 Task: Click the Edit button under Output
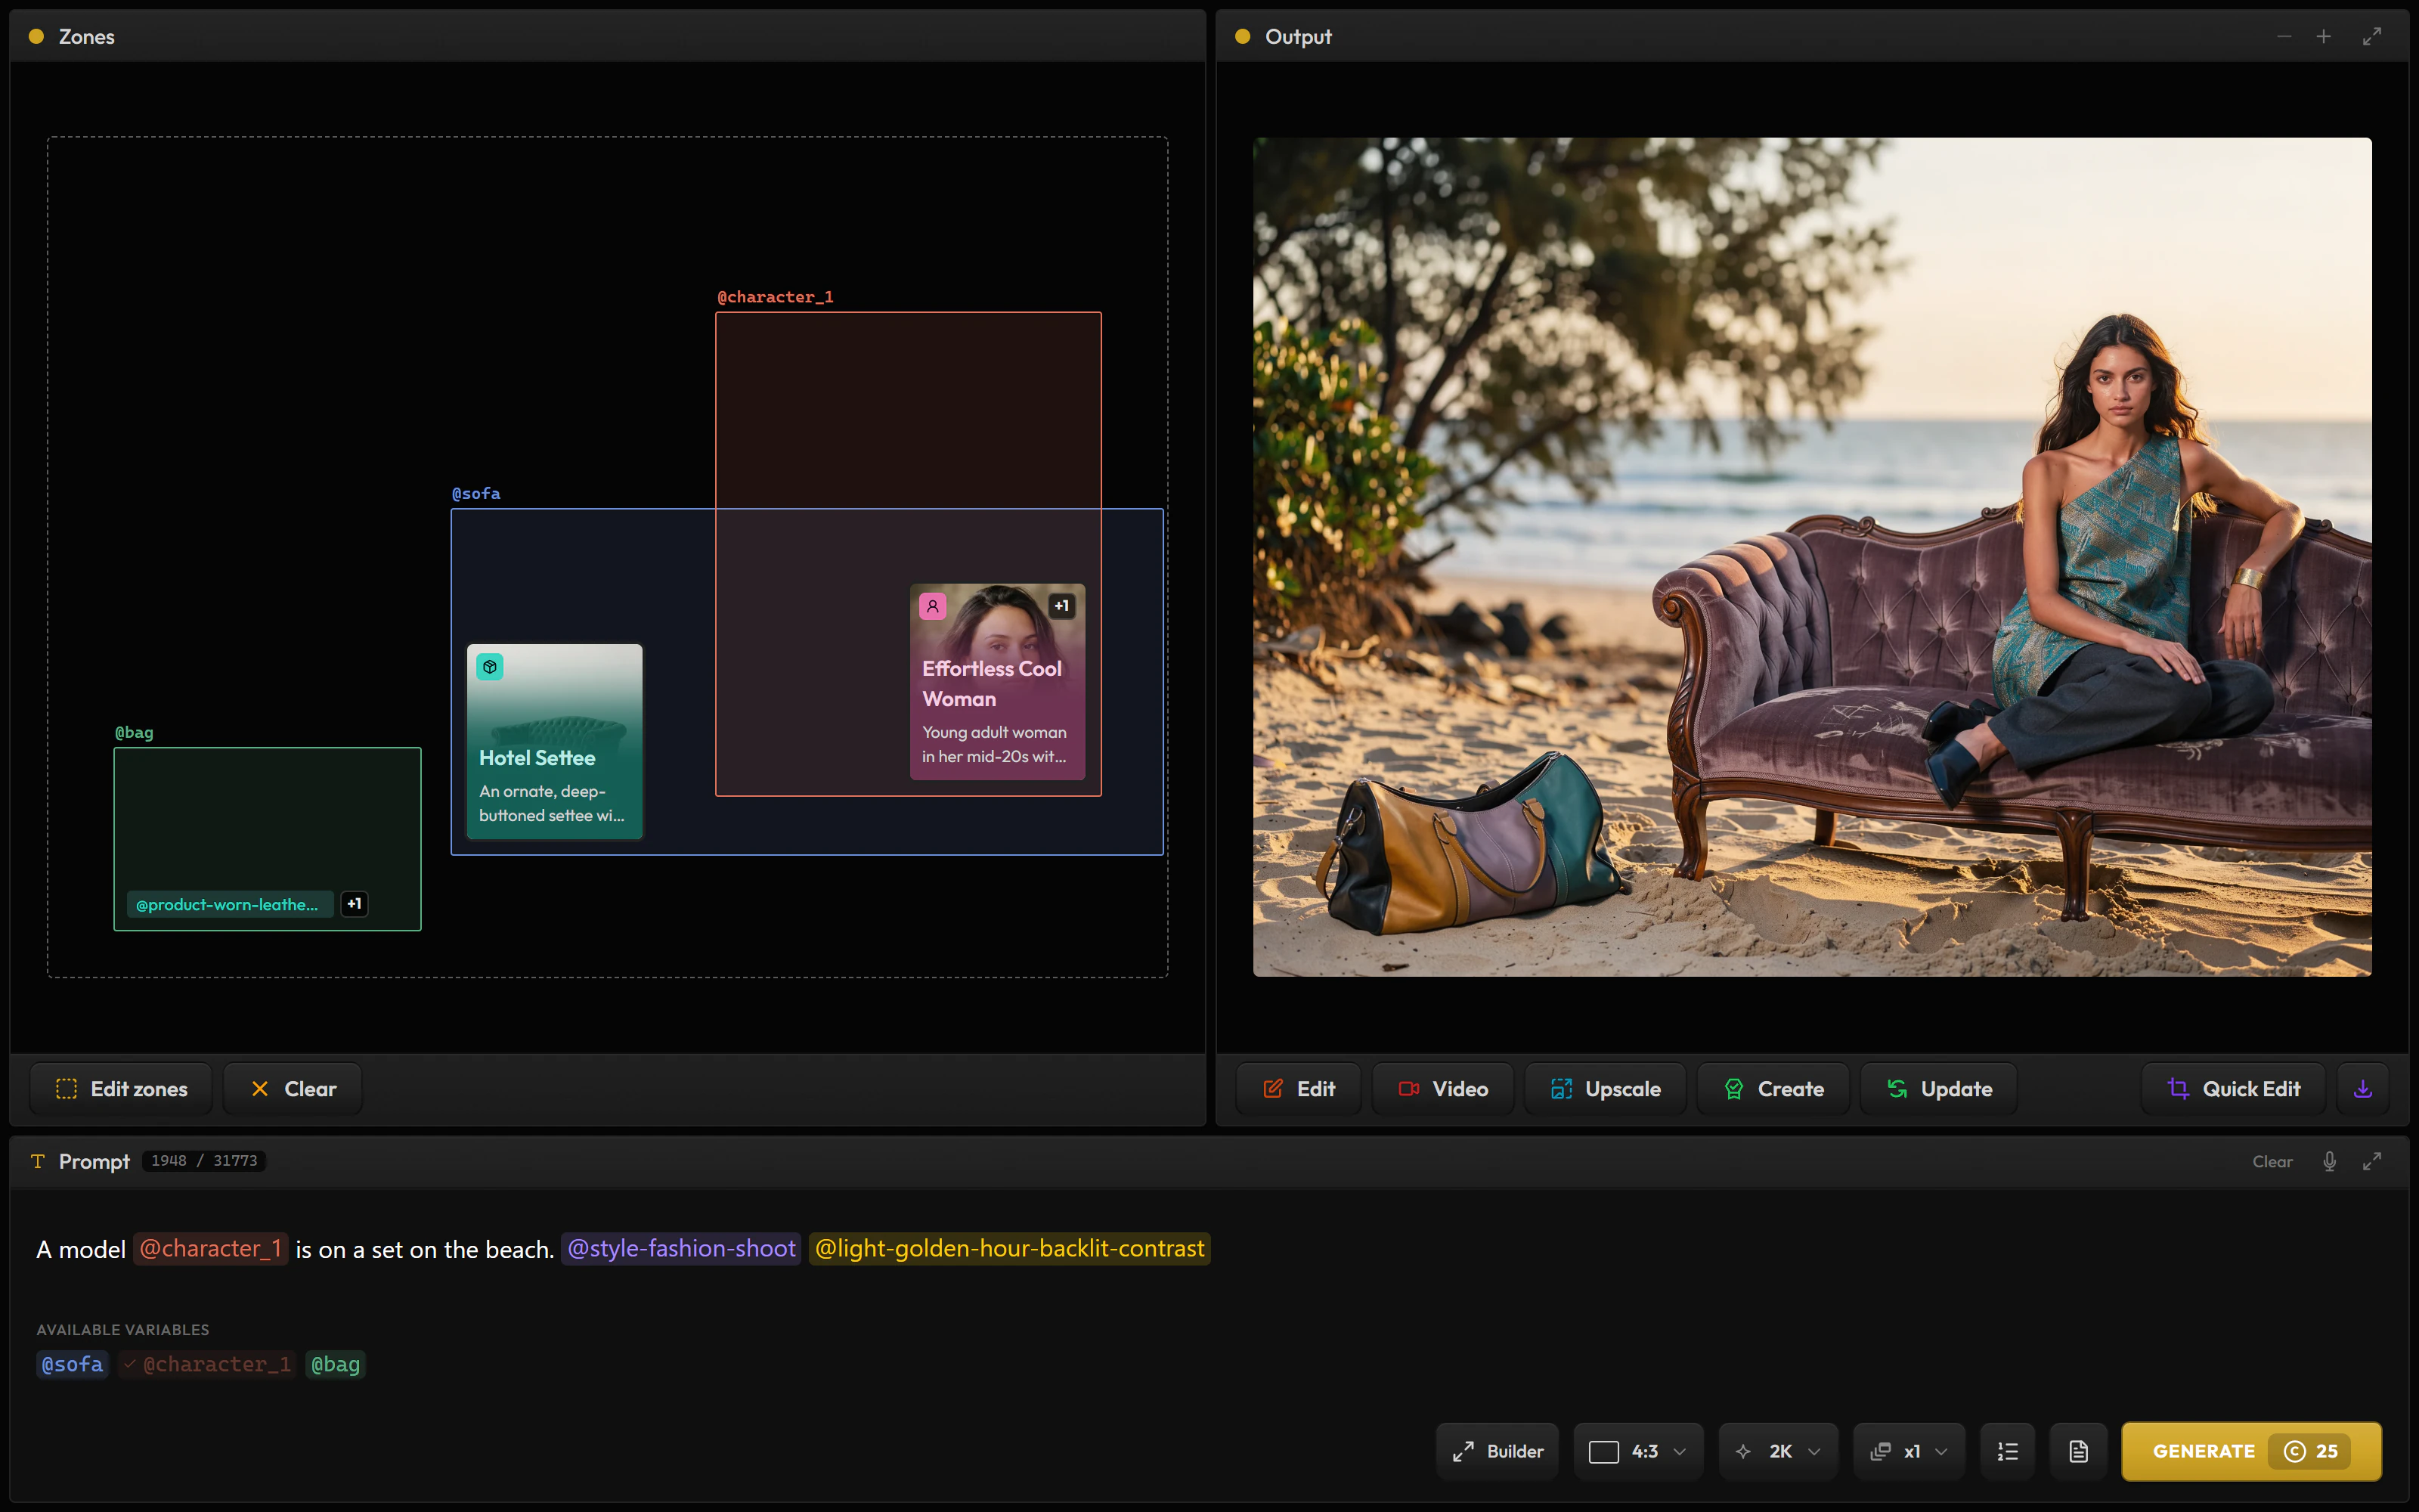pos(1299,1089)
